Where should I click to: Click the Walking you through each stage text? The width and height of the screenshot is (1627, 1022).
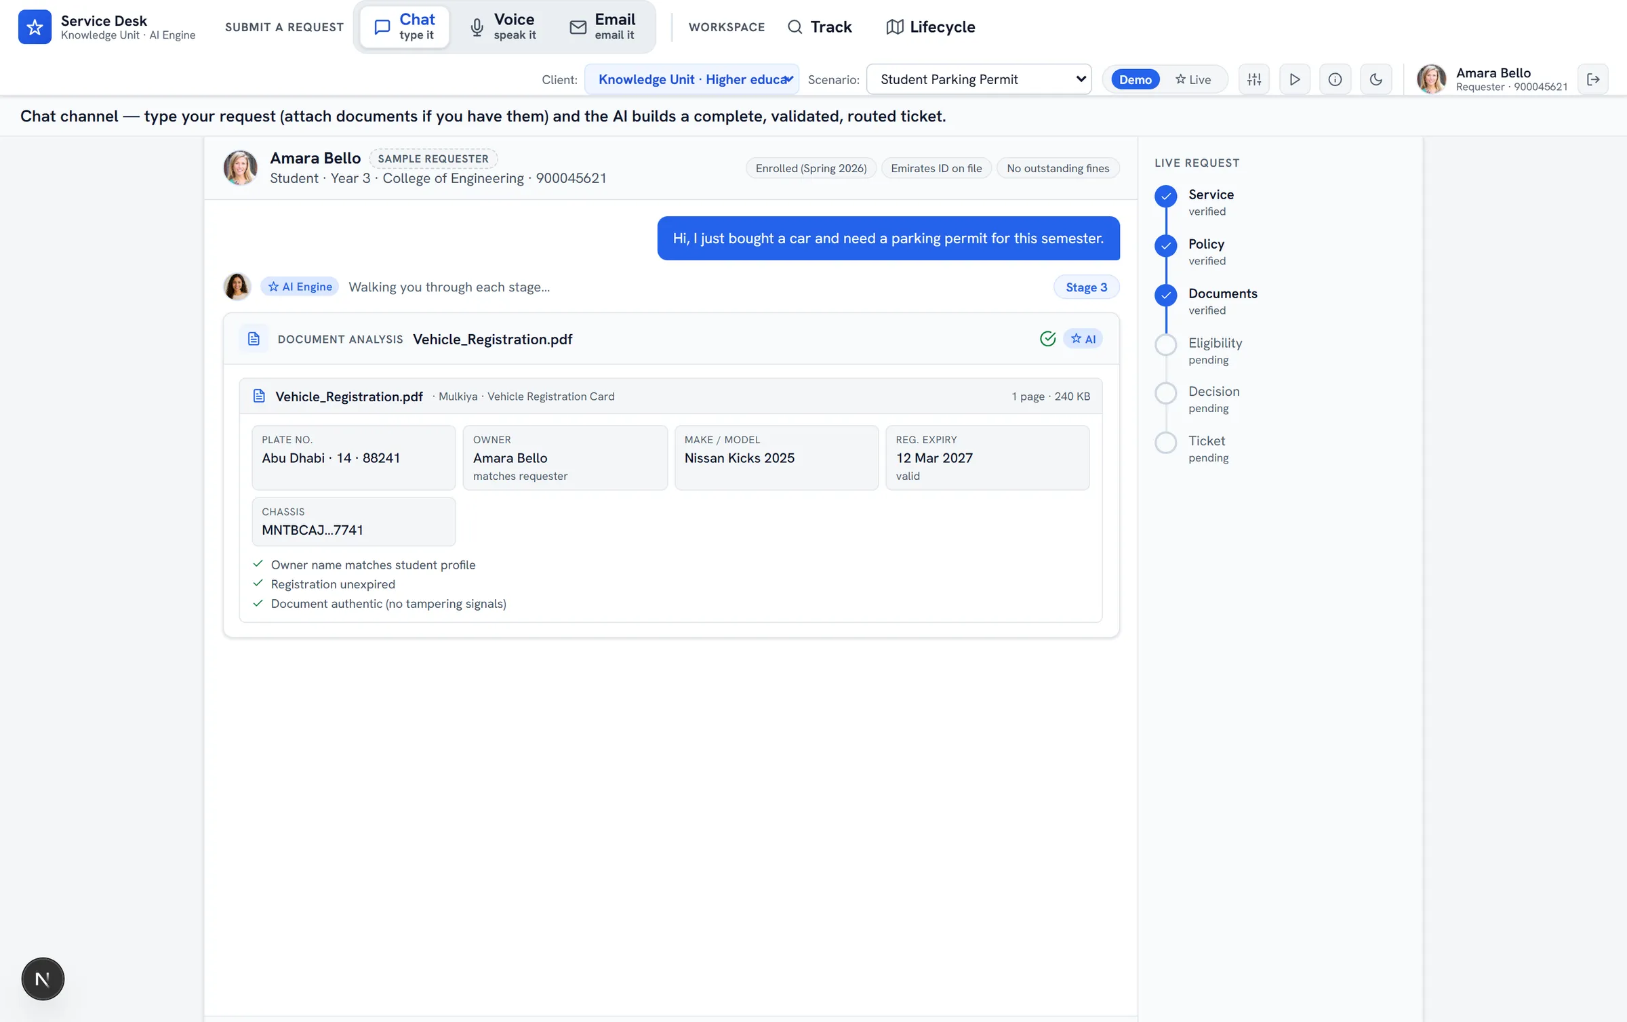coord(449,287)
